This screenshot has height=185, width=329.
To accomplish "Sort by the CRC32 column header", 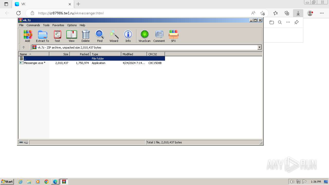I will click(x=156, y=54).
